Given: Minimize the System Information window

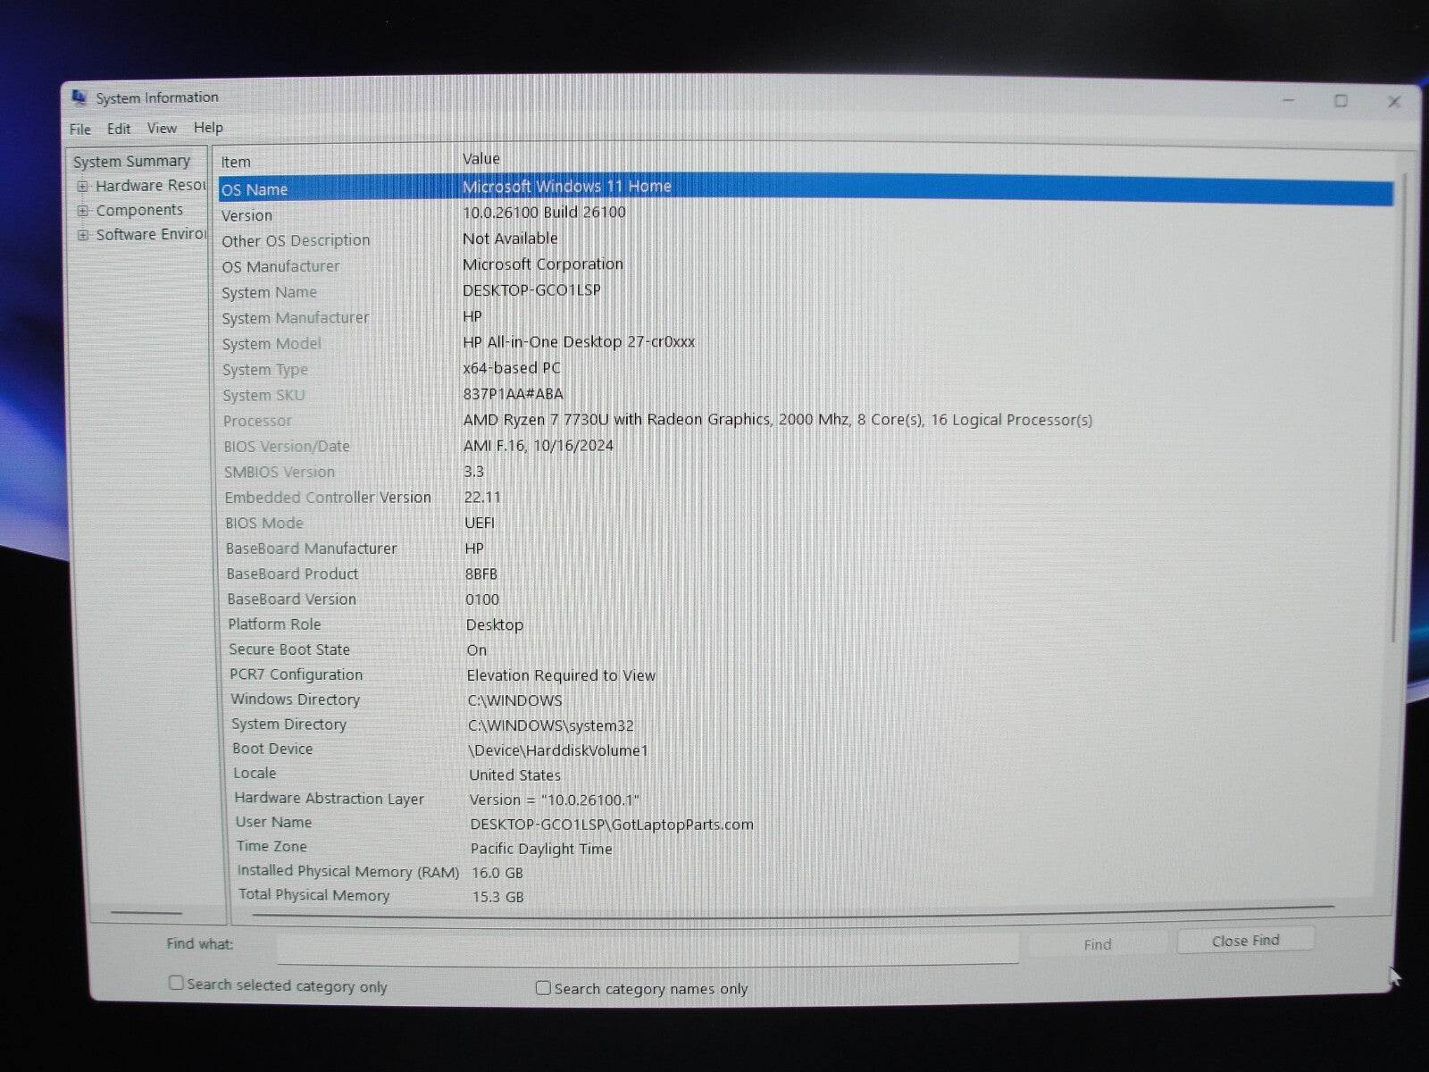Looking at the screenshot, I should pos(1288,101).
